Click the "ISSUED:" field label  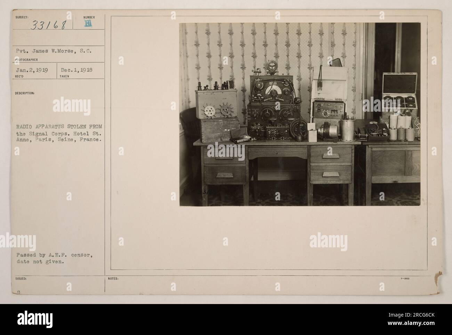click(x=21, y=279)
